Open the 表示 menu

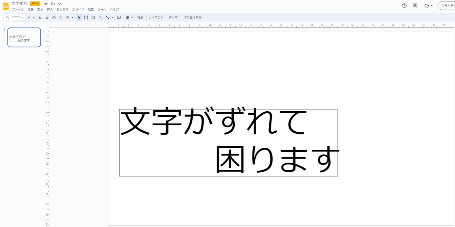click(x=40, y=9)
